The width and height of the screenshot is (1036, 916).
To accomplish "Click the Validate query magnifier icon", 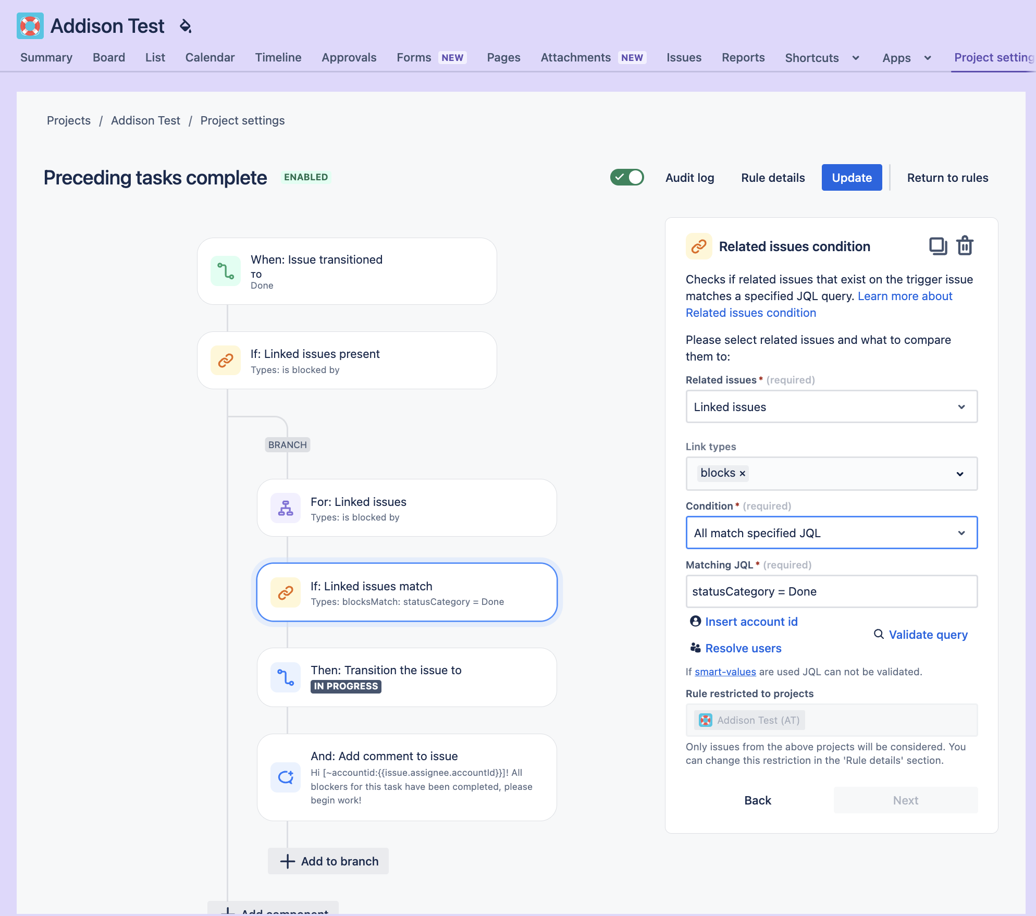I will click(x=879, y=634).
